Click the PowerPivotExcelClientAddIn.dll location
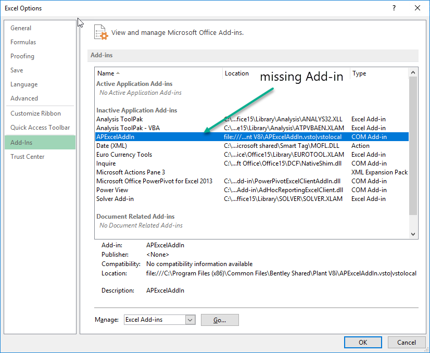Viewport: 430px width, 353px height. point(282,181)
